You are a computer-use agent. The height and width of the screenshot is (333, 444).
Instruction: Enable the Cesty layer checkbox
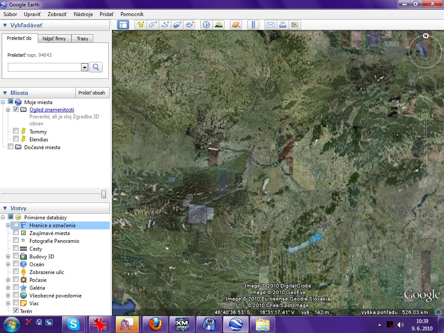(16, 248)
